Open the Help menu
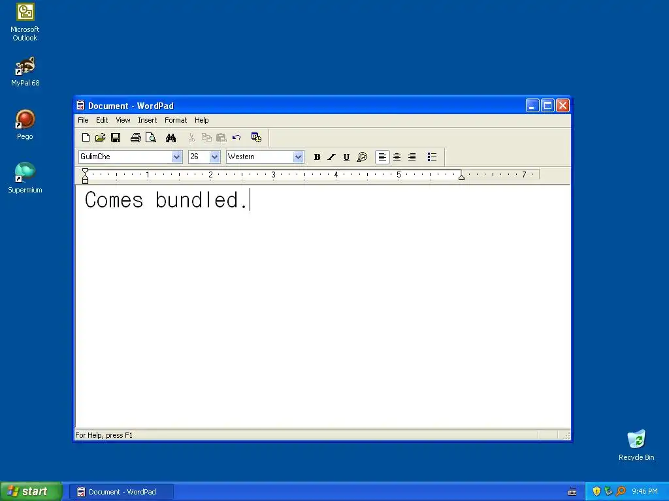The image size is (669, 501). click(201, 120)
